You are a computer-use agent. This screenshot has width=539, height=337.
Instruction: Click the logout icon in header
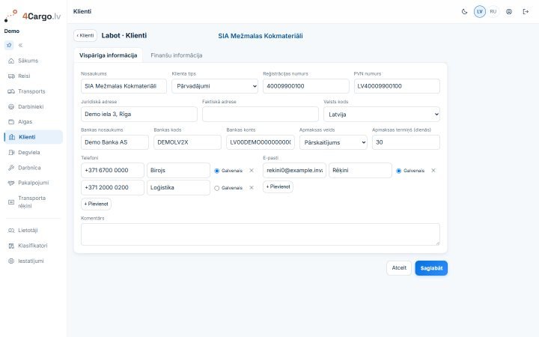click(x=526, y=12)
